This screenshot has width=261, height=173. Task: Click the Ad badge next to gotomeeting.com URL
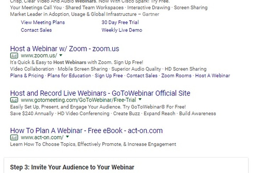(14, 100)
